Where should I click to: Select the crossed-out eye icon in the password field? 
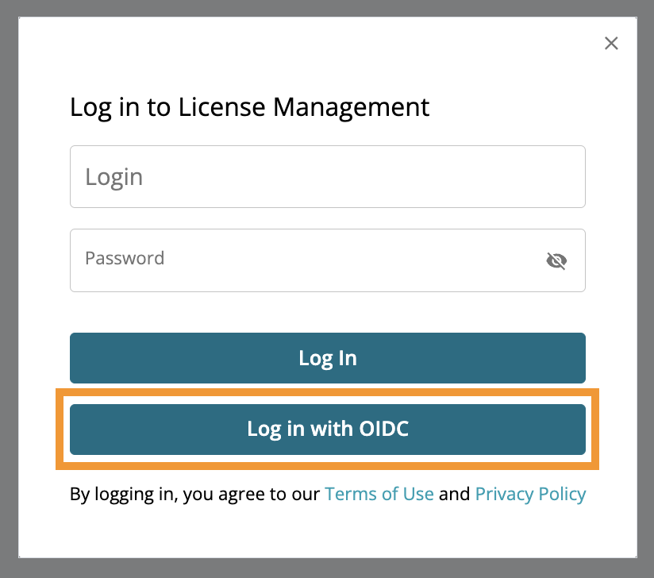556,260
